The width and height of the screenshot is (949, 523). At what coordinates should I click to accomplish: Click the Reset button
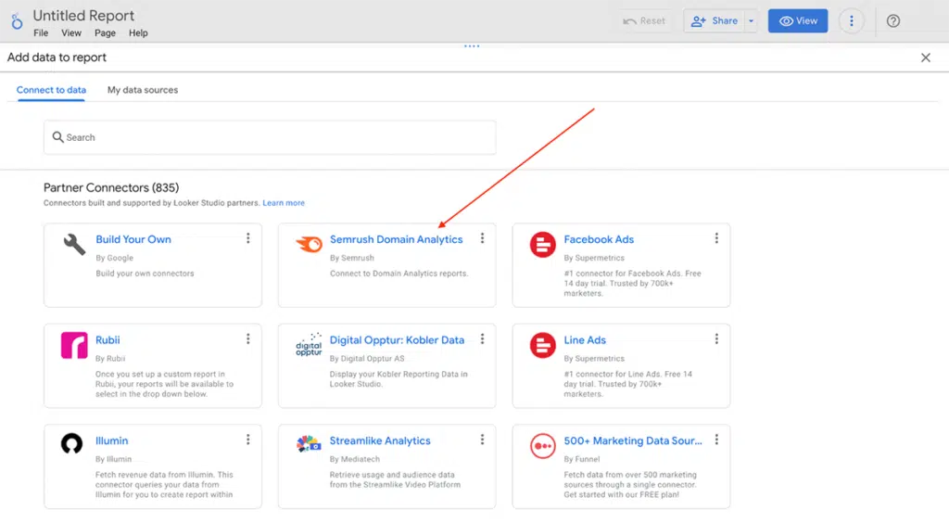[644, 21]
